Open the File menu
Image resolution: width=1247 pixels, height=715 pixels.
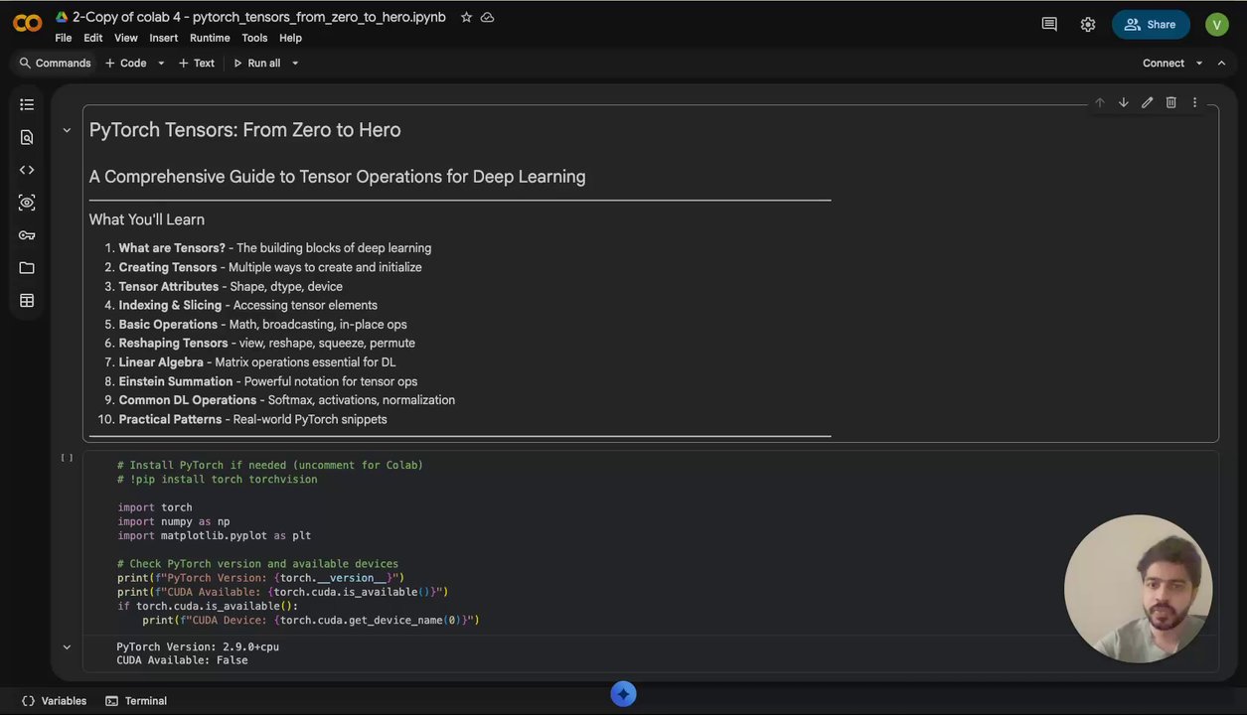tap(64, 38)
